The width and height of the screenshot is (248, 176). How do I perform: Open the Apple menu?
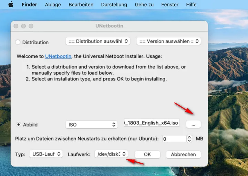pos(11,4)
